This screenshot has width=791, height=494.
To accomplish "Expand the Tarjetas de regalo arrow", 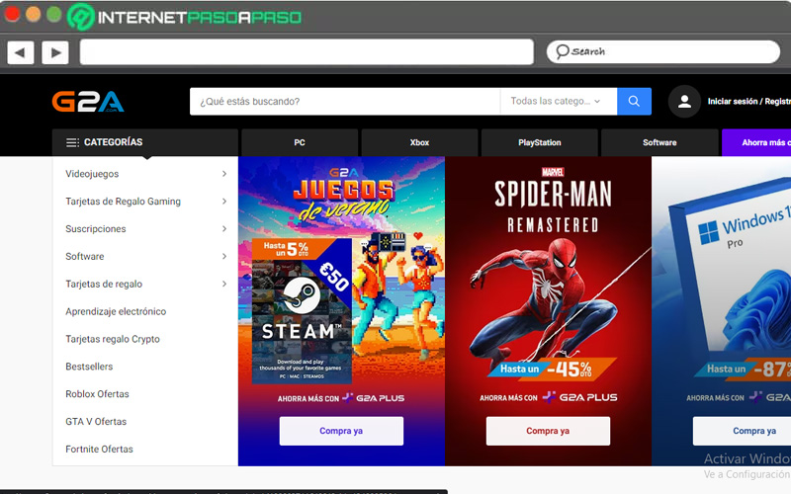I will tap(224, 284).
